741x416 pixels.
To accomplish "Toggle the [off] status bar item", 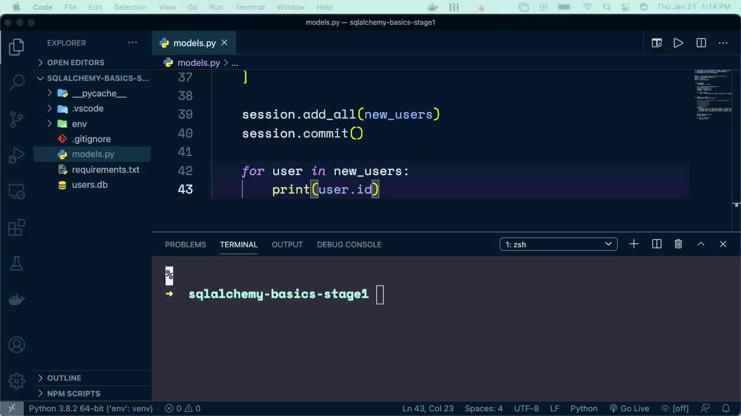I will click(x=675, y=408).
